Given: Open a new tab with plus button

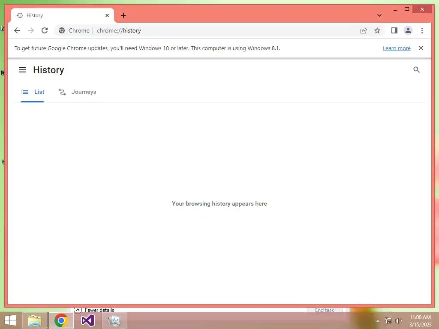Looking at the screenshot, I should point(123,15).
